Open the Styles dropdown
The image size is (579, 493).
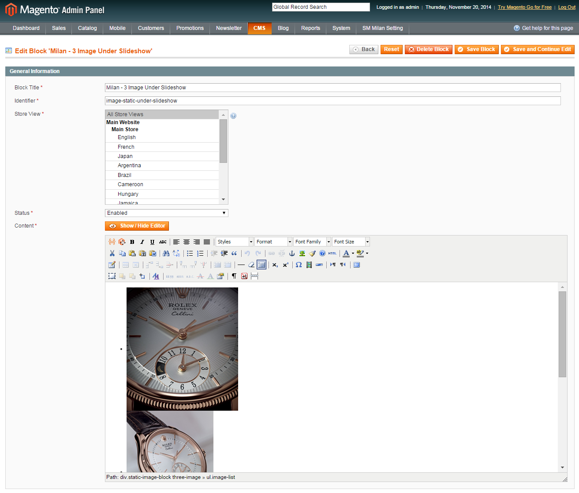tap(235, 242)
